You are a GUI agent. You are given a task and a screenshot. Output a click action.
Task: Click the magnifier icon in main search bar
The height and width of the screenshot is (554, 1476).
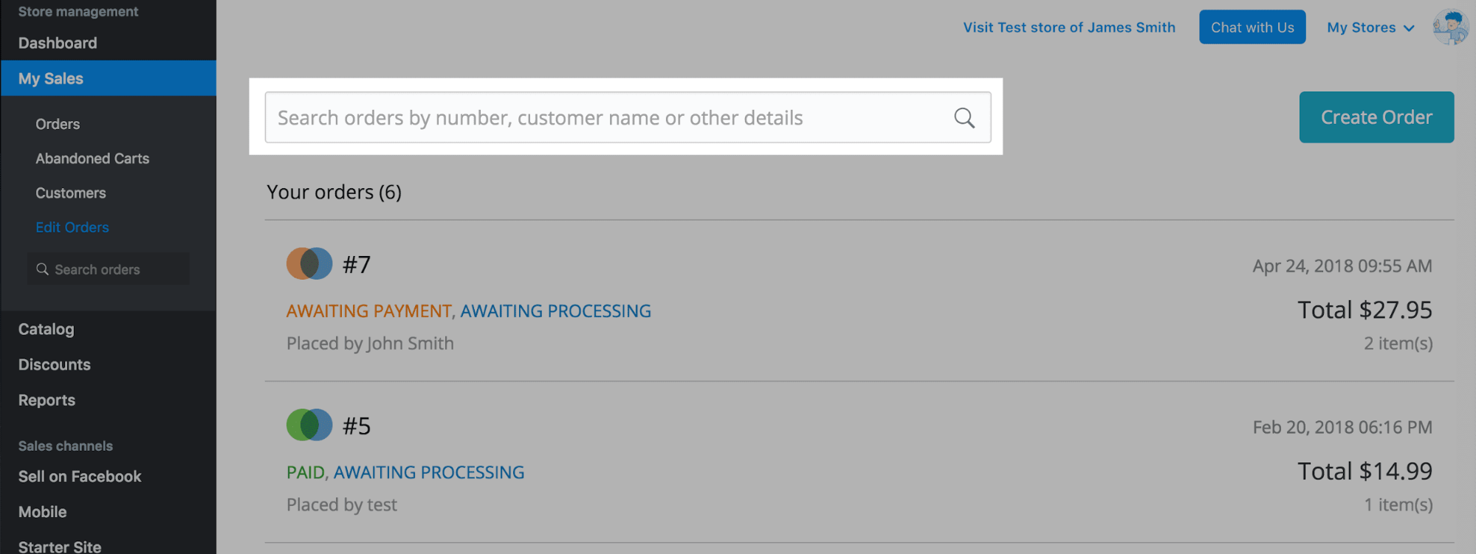point(964,118)
